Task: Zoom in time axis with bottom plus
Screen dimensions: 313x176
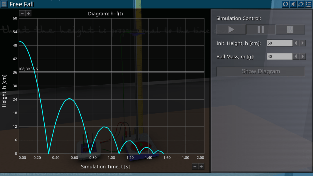Action: [201, 166]
